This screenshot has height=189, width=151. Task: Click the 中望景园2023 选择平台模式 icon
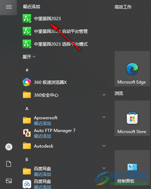pyautogui.click(x=27, y=44)
